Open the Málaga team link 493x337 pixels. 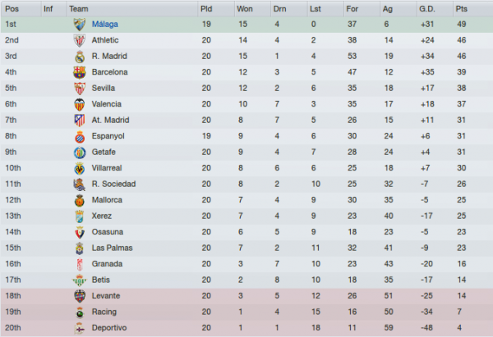coord(104,24)
